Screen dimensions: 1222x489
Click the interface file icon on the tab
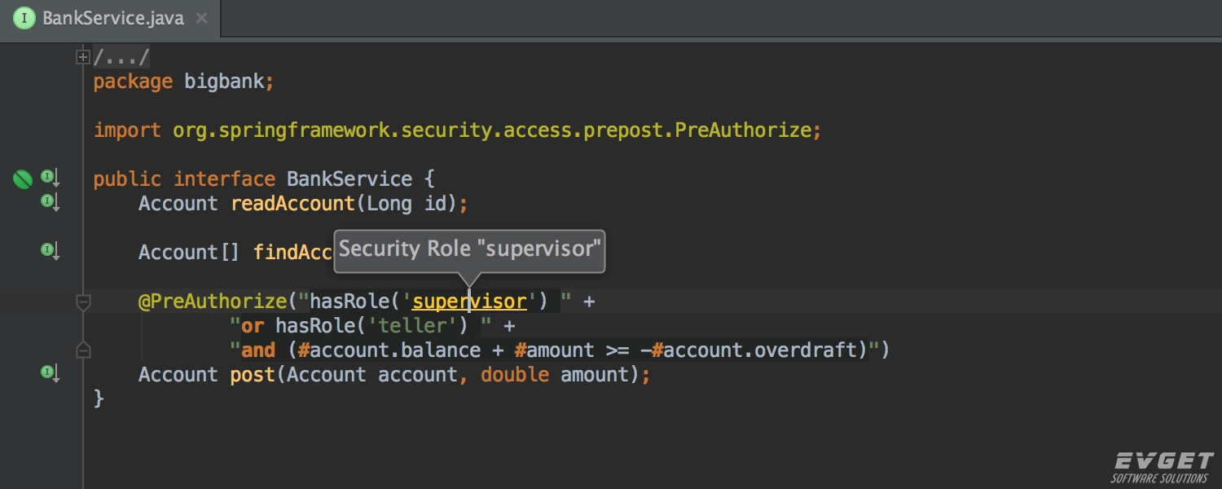pyautogui.click(x=24, y=18)
